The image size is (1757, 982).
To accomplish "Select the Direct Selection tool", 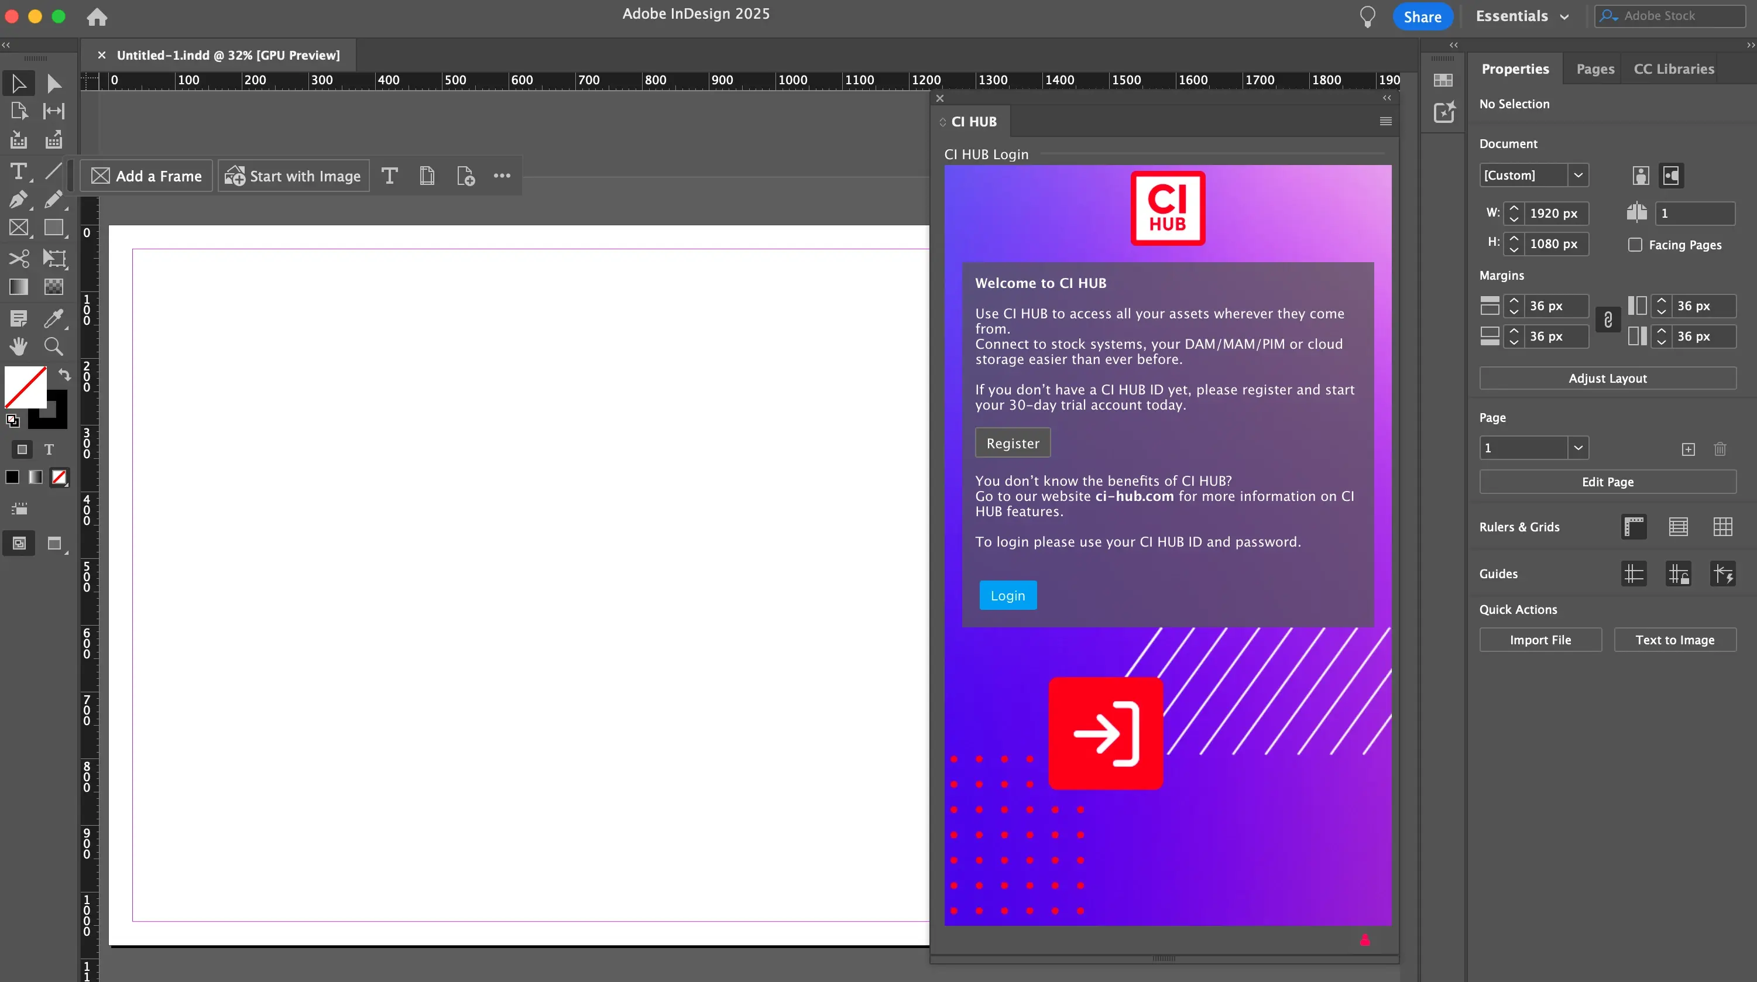I will [x=54, y=83].
